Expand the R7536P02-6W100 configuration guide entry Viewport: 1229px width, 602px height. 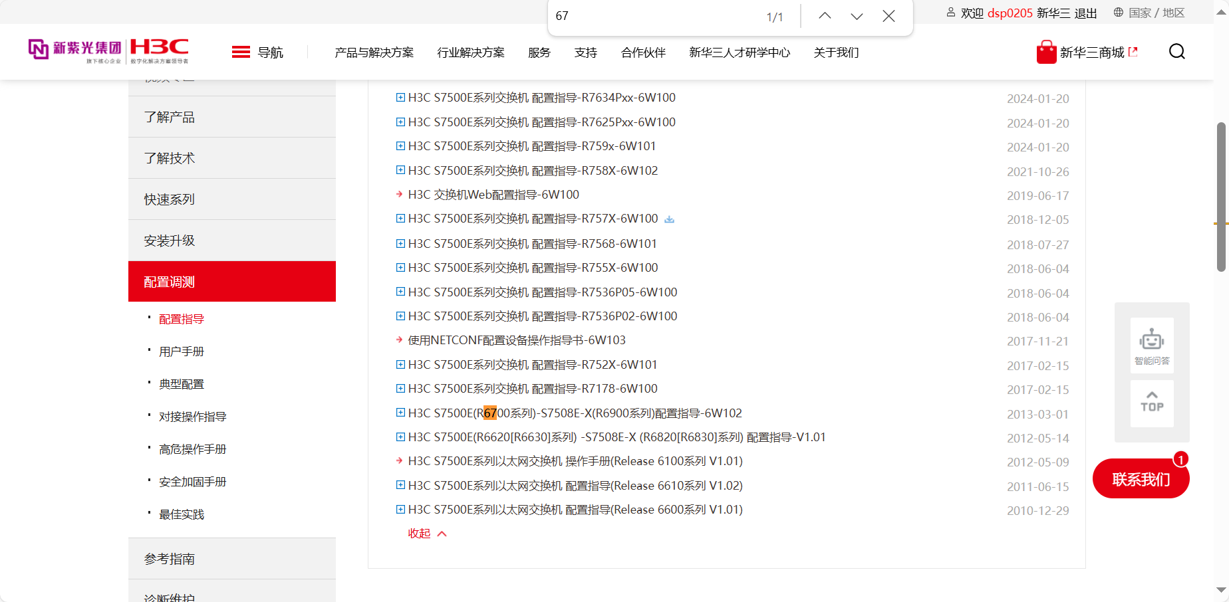click(400, 316)
